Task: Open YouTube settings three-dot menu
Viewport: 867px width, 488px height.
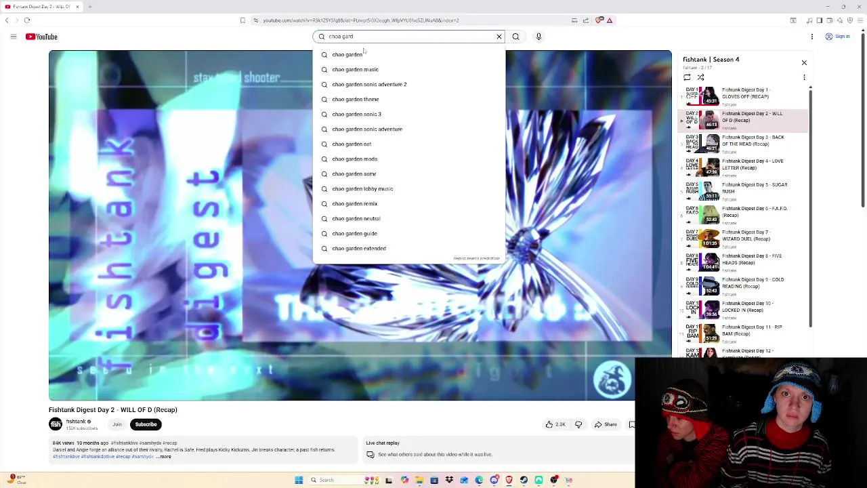Action: point(811,37)
